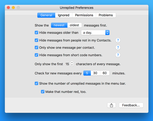The width and height of the screenshot is (153, 121).
Task: Select oldest messages first
Action: tap(74, 25)
